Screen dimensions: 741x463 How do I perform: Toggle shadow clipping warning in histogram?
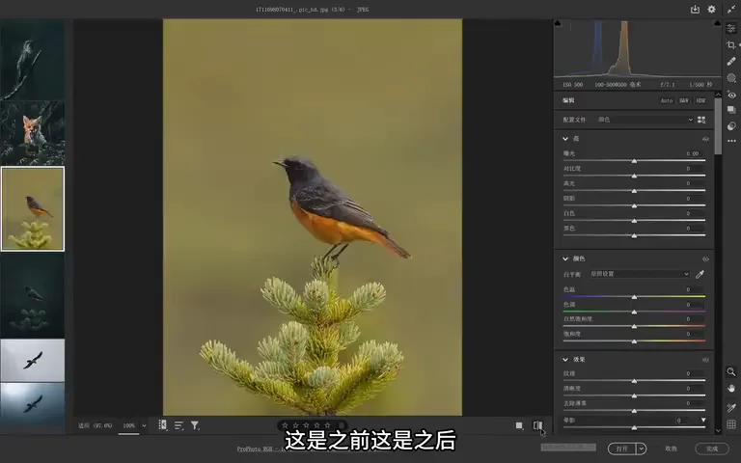click(x=558, y=23)
